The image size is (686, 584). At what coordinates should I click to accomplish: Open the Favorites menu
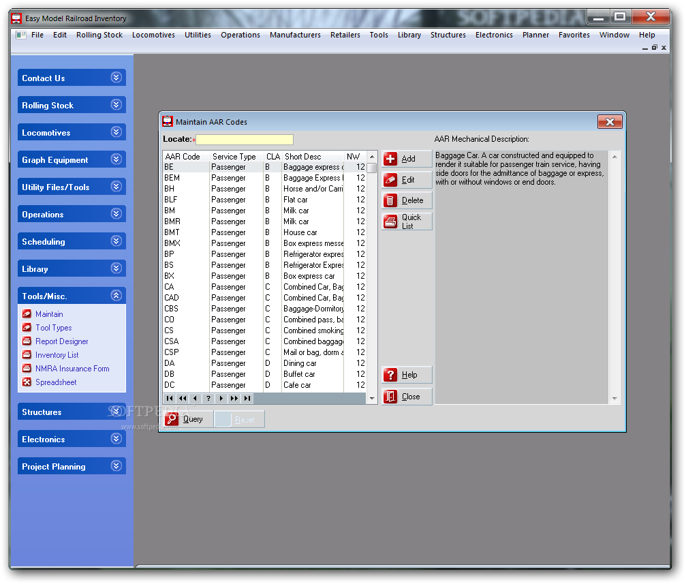click(574, 35)
